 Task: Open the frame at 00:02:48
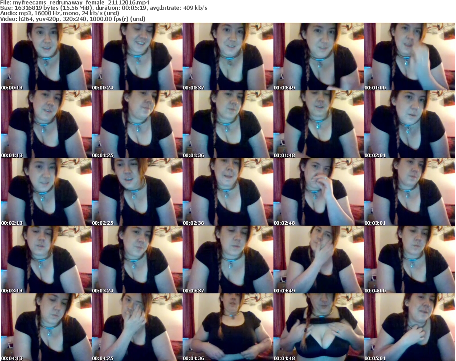(x=318, y=192)
